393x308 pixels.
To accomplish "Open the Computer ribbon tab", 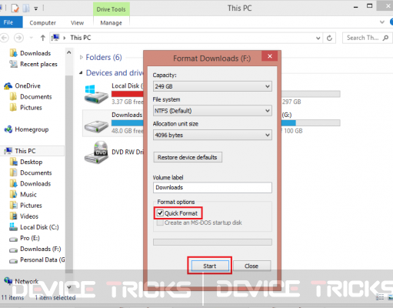I will [x=42, y=23].
